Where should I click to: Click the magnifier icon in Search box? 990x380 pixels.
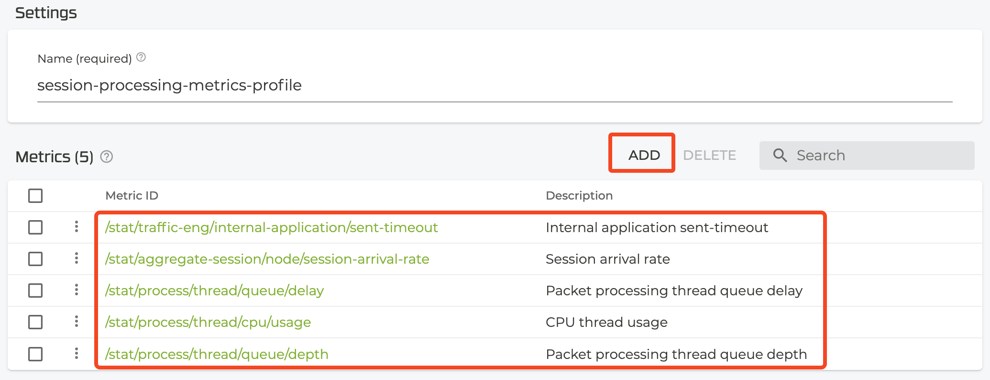tap(780, 155)
